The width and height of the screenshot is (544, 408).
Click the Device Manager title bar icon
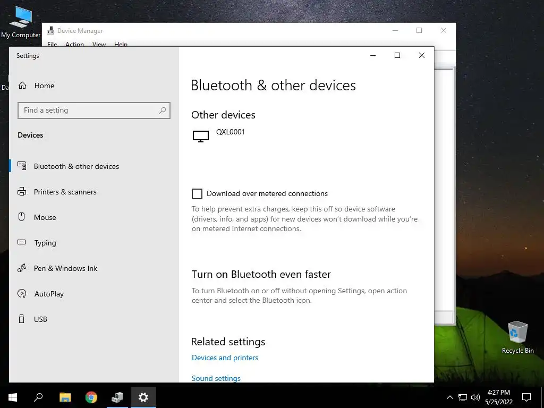click(x=50, y=30)
